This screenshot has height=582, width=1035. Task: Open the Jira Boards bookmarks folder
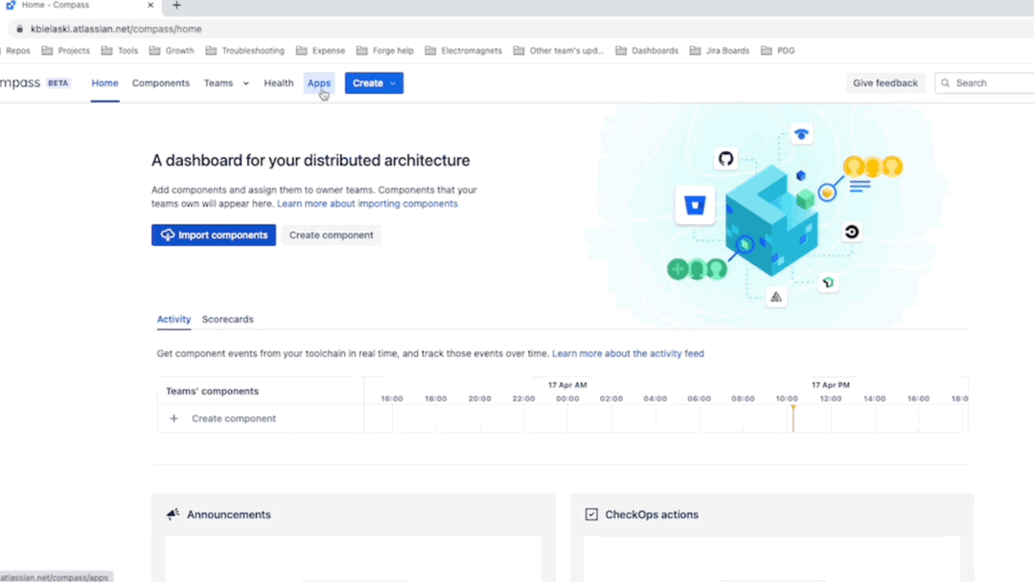tap(720, 51)
